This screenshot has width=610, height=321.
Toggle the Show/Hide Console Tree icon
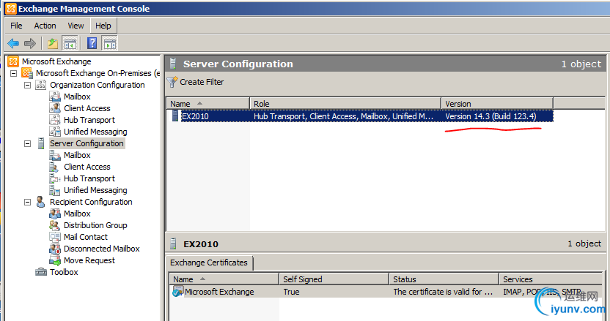click(x=70, y=43)
